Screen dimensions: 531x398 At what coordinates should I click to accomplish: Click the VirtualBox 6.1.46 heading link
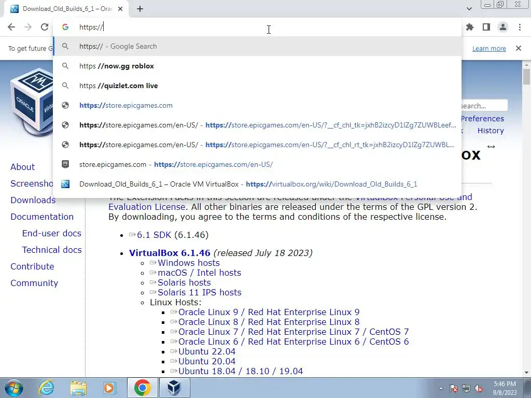[170, 253]
